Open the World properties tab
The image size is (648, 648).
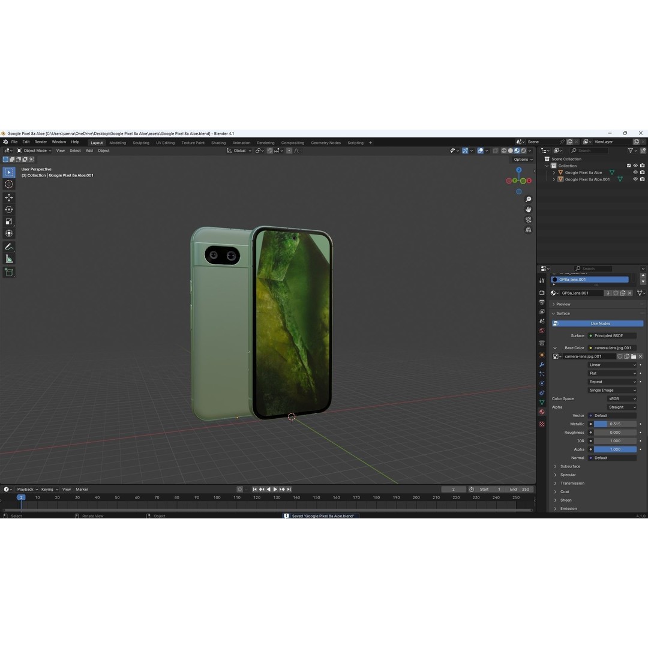[x=542, y=331]
